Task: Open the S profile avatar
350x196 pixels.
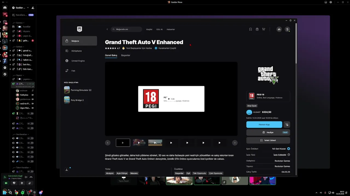Action: coord(287,29)
